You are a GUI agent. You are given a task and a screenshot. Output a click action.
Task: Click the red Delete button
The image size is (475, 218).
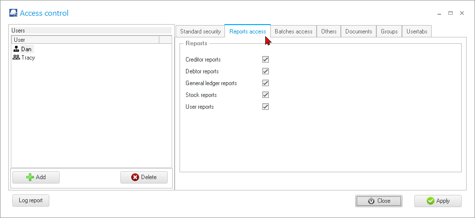pos(144,177)
